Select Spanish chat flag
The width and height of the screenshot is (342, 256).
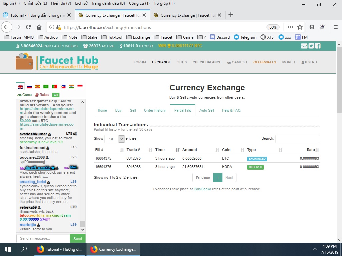tap(37, 86)
